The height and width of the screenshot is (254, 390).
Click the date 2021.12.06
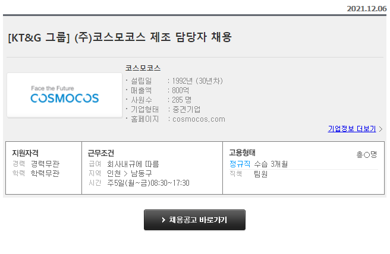(x=367, y=9)
